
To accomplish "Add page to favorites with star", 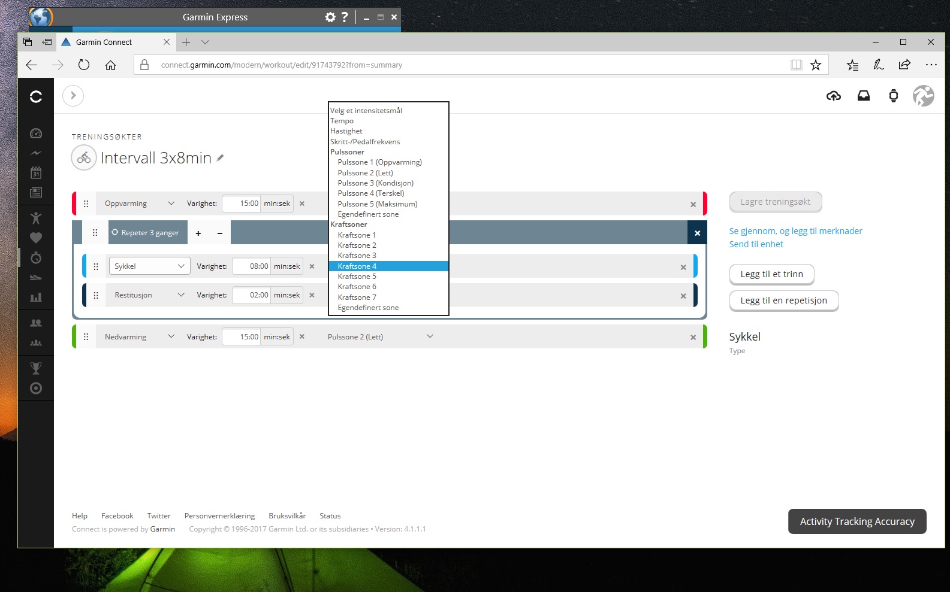I will point(816,65).
